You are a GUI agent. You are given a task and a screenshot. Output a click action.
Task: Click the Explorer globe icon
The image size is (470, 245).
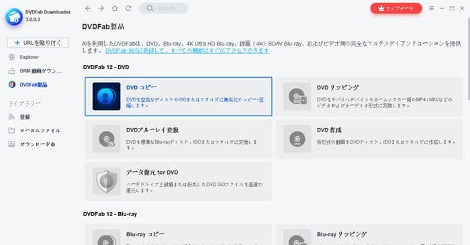tap(11, 57)
